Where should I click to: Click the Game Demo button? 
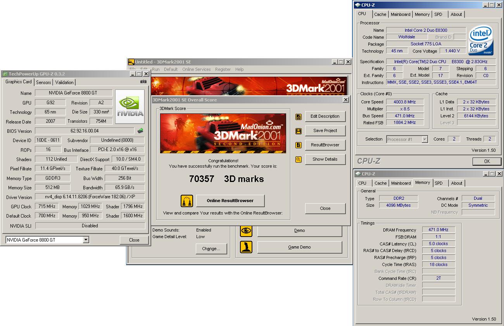(x=300, y=247)
